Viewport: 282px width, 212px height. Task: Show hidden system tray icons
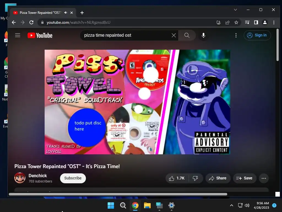pos(232,205)
